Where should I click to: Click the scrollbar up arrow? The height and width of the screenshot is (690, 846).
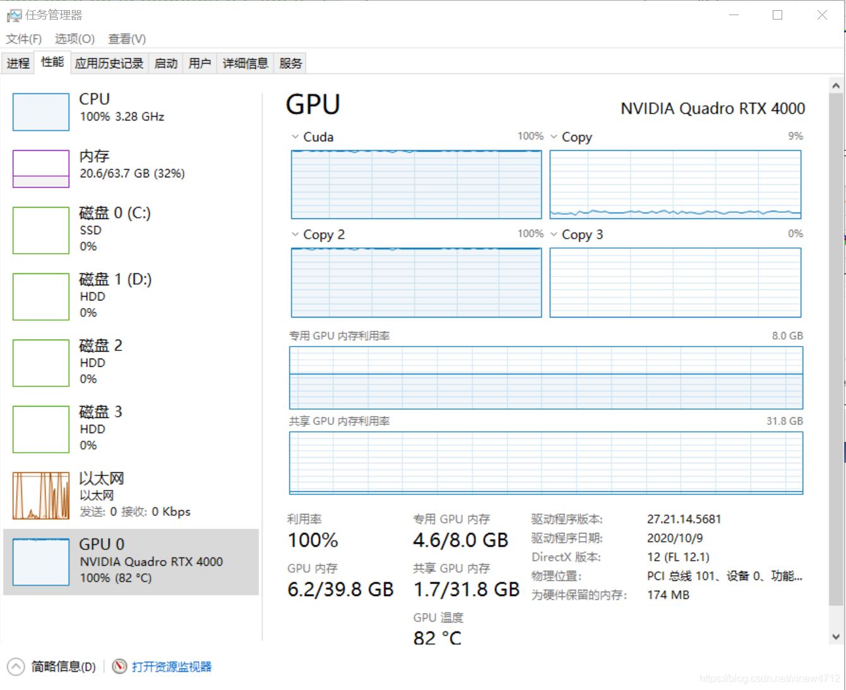[x=836, y=85]
